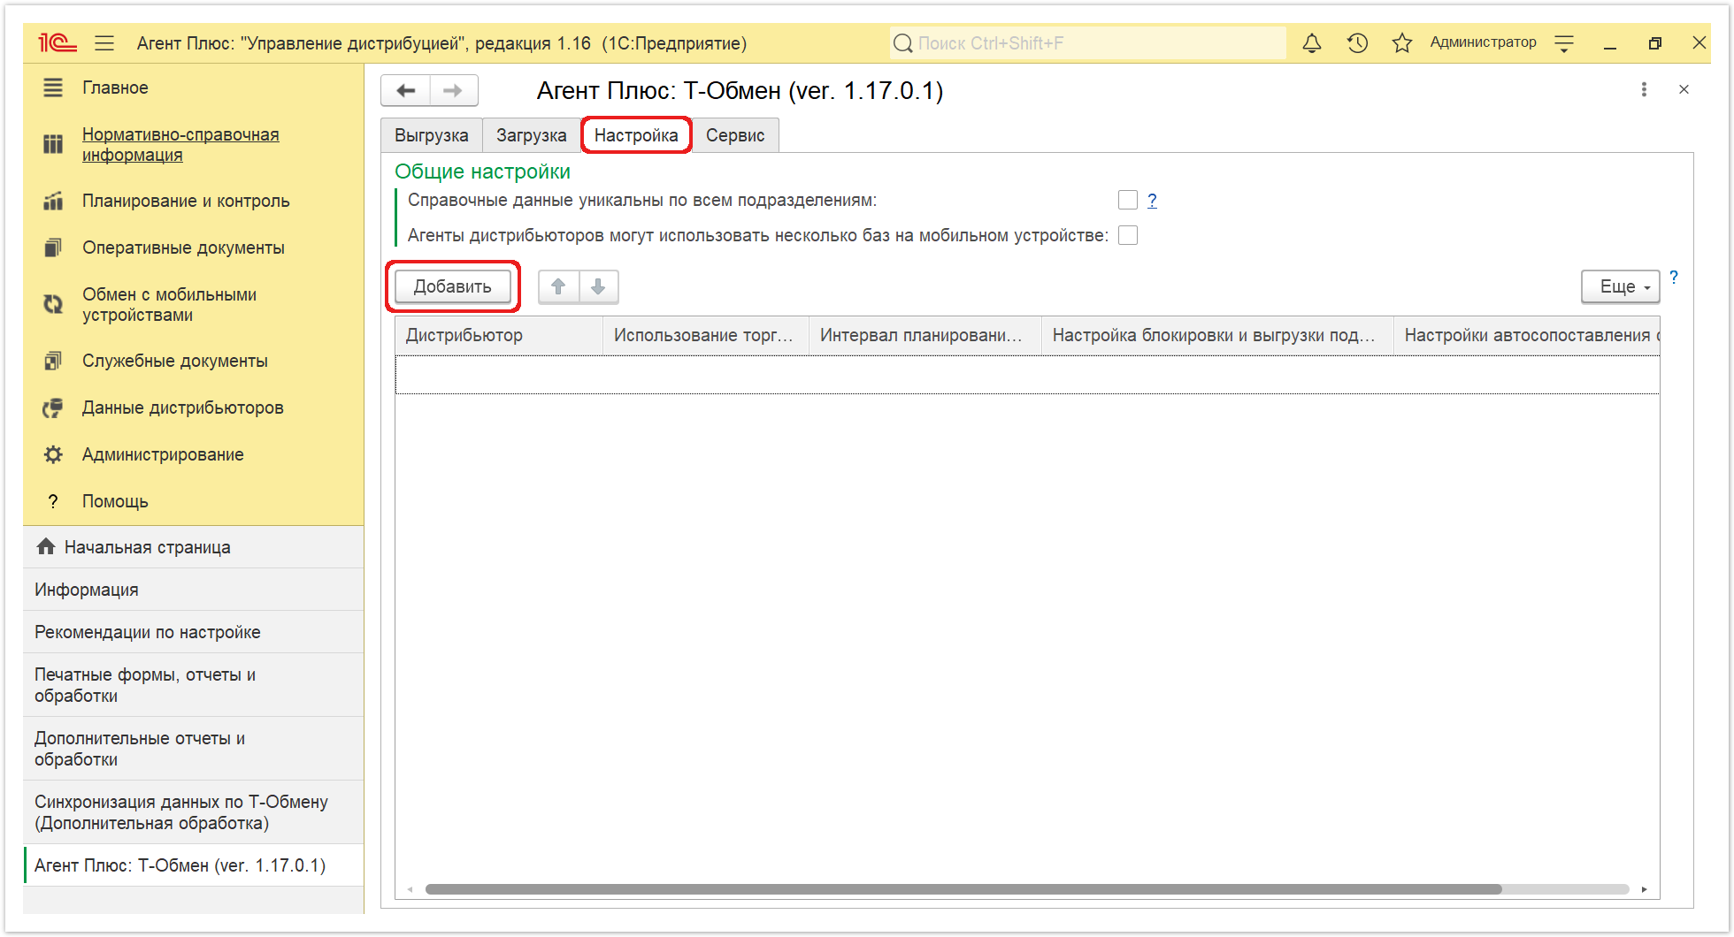The image size is (1734, 937).
Task: Move row up with the up arrow
Action: pos(558,286)
